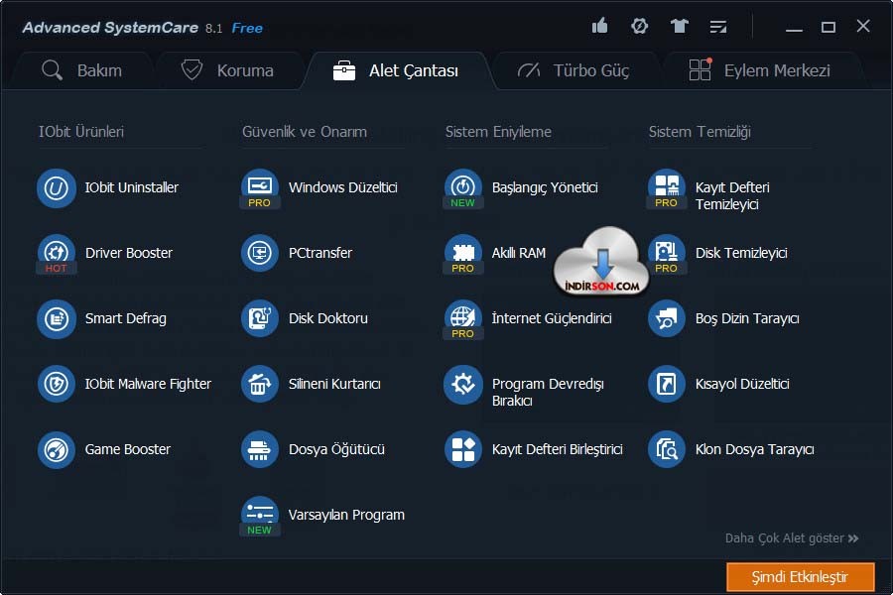Viewport: 893px width, 595px height.
Task: Open Silineni Kurtarıcı recovery icon
Action: tap(260, 385)
